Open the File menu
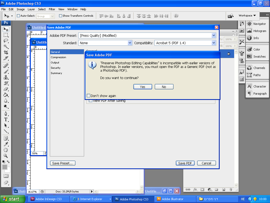Image resolution: width=270 pixels, height=203 pixels. 3,9
